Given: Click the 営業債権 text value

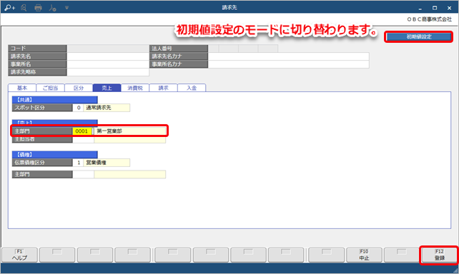Looking at the screenshot, I should (96, 163).
